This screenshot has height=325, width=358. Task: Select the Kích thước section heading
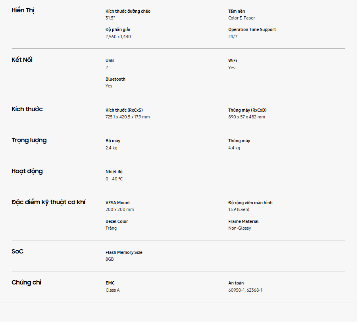tap(27, 109)
